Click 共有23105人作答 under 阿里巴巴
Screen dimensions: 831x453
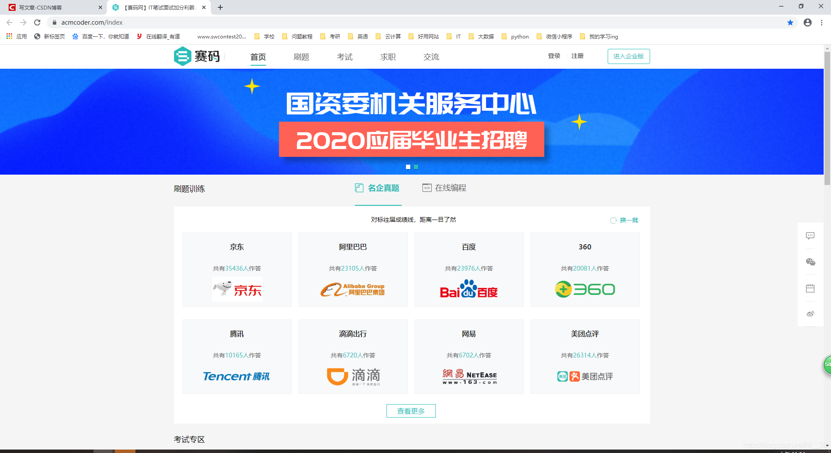coord(353,268)
